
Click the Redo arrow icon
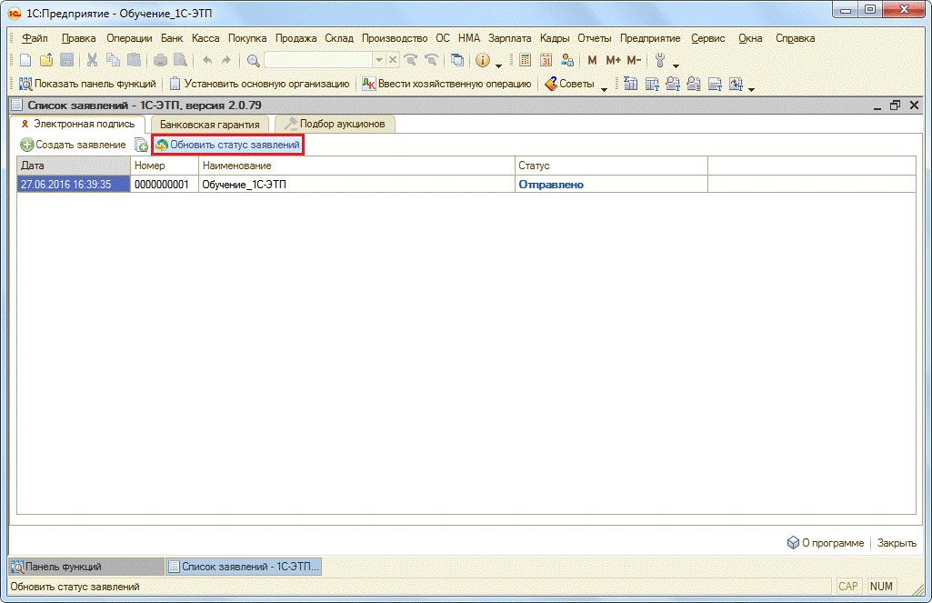point(225,60)
